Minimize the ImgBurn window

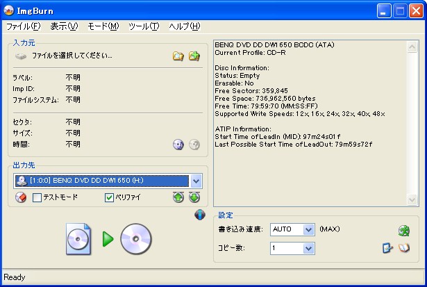click(384, 11)
